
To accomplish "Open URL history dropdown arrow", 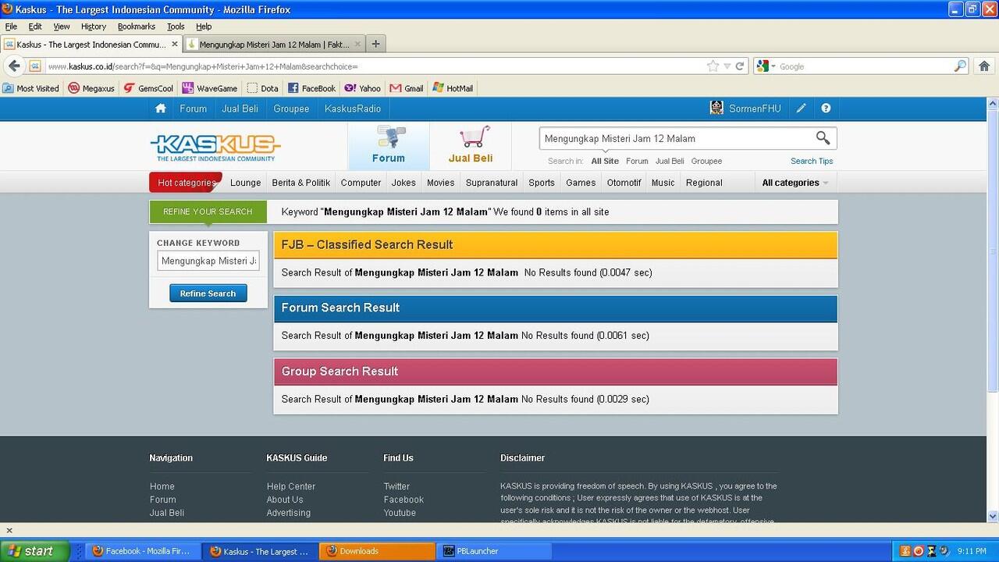I will coord(727,66).
